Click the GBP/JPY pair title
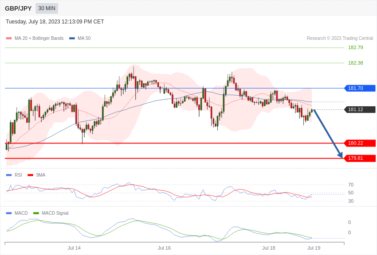Screen dimensions: 377x255 coord(18,8)
